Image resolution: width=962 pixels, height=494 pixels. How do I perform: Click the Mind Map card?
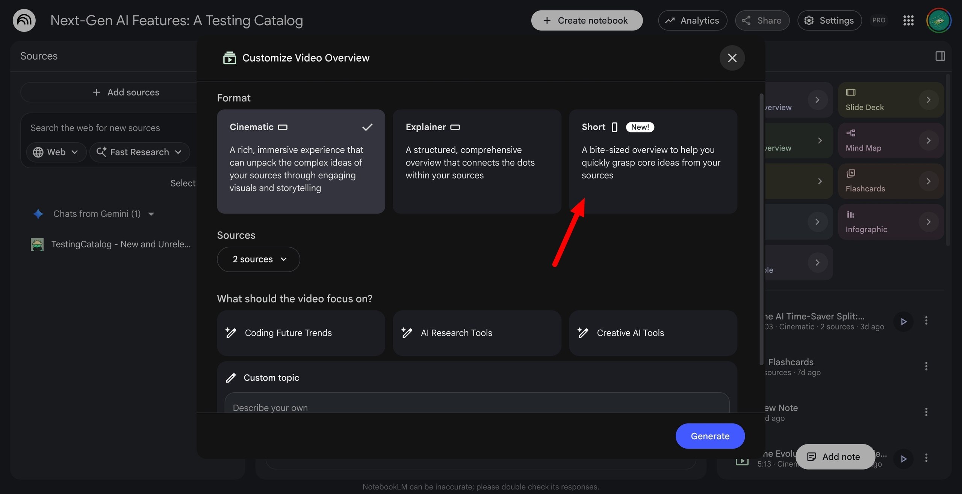(891, 140)
